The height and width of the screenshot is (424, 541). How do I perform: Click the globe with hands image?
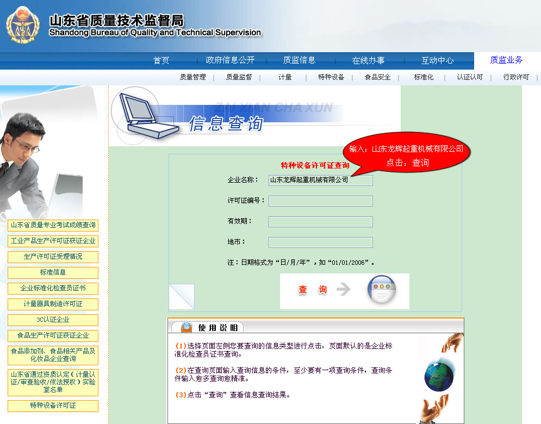click(x=441, y=374)
